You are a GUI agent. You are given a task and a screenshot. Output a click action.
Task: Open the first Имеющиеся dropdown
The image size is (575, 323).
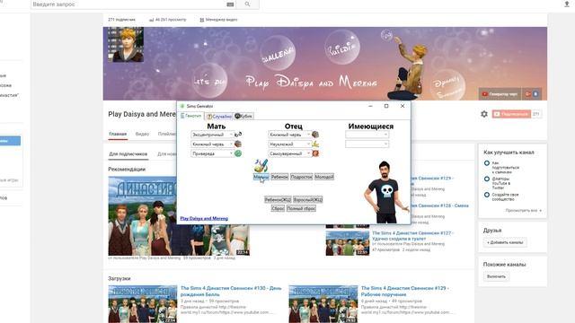[x=367, y=135]
